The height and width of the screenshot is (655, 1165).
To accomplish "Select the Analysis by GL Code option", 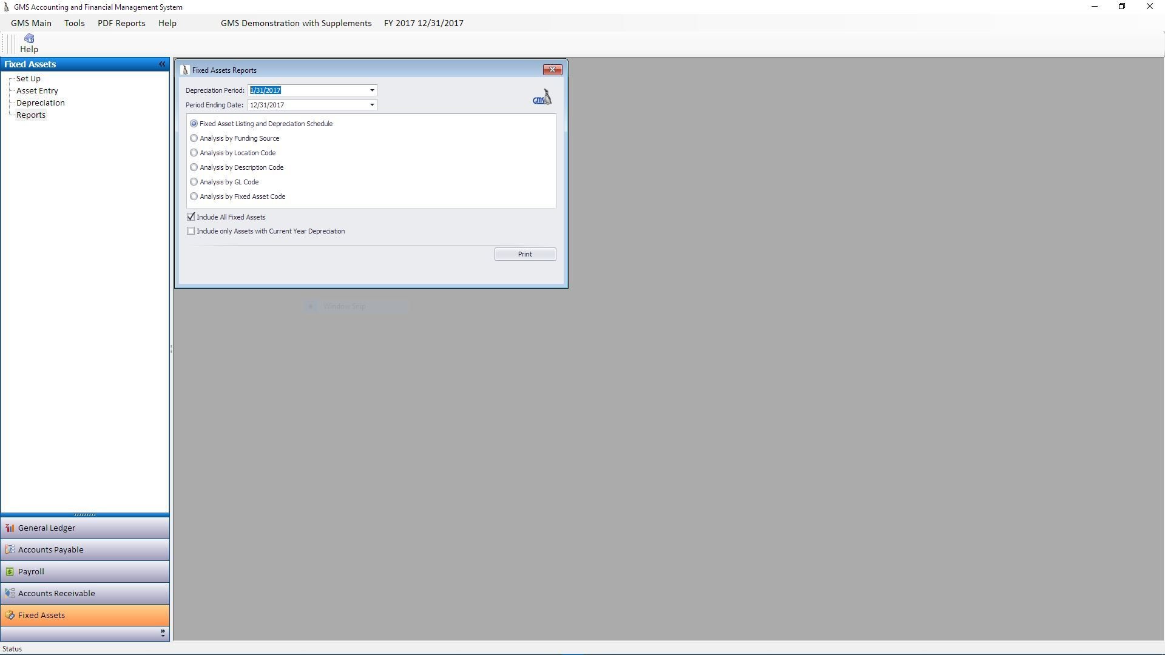I will [x=194, y=182].
